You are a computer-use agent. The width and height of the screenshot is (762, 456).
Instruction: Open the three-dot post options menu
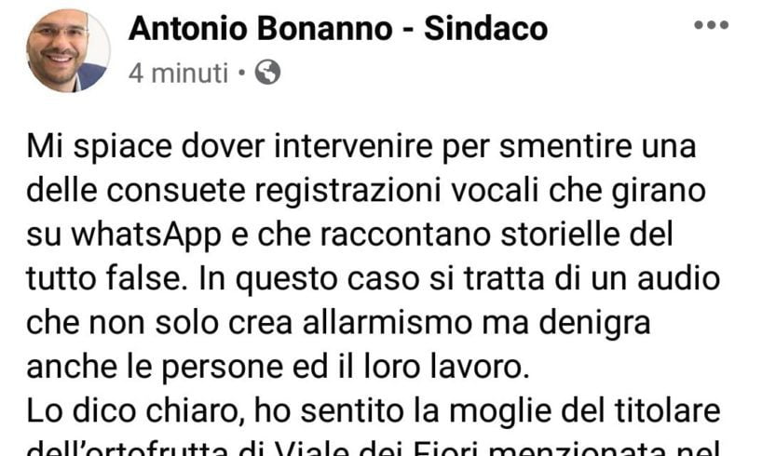pyautogui.click(x=711, y=25)
